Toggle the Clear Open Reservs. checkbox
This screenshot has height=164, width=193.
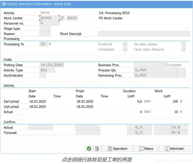coord(183,49)
